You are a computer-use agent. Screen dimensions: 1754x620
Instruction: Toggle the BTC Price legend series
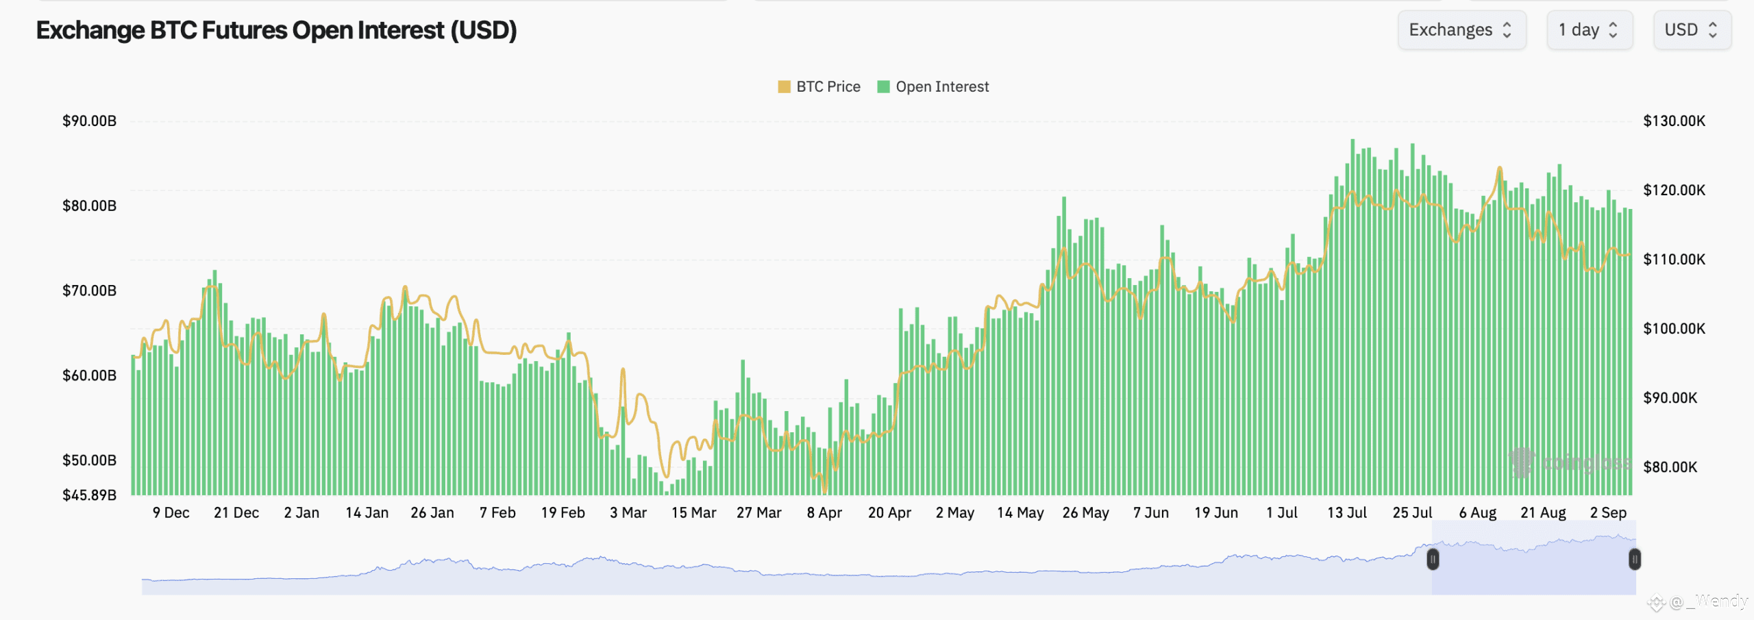819,87
